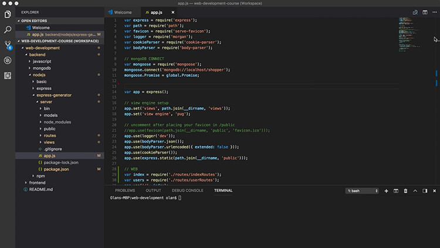Click the split terminal icon
This screenshot has width=440, height=248.
(396, 191)
